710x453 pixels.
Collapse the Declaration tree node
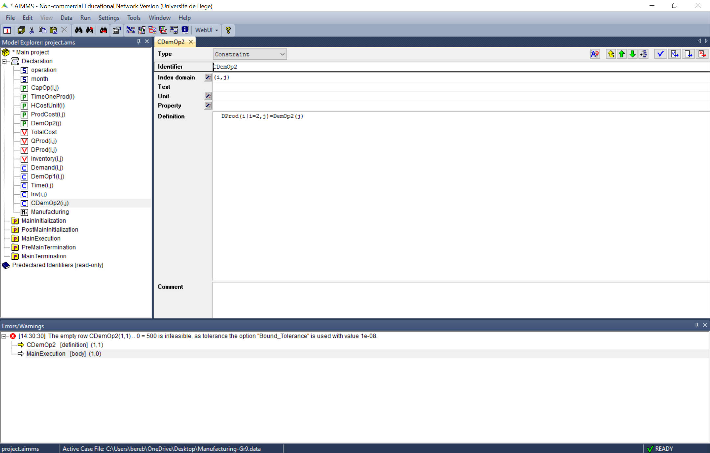click(x=4, y=61)
